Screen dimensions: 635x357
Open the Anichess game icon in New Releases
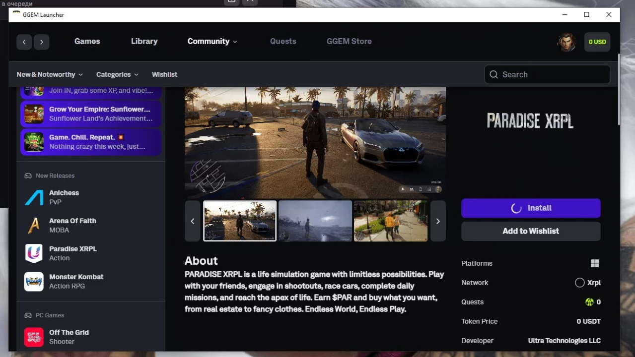coord(34,197)
